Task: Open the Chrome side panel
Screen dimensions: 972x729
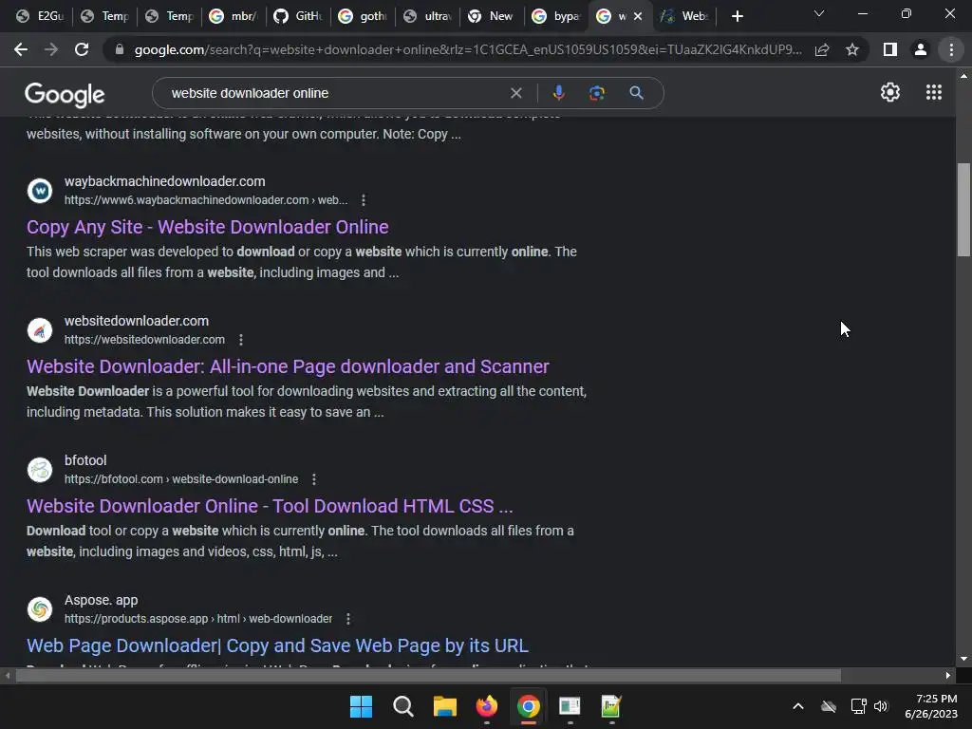Action: 890,49
